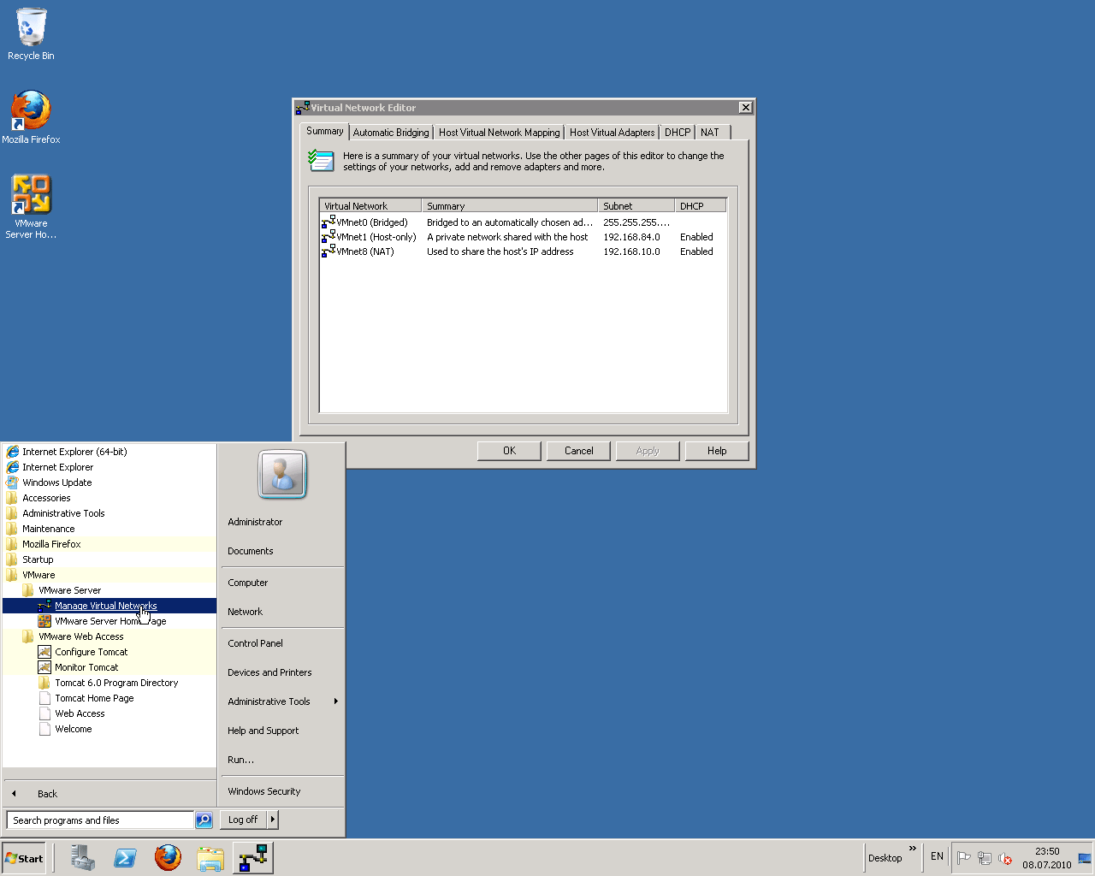Select the VMnet0 (Bridged) row

(523, 222)
